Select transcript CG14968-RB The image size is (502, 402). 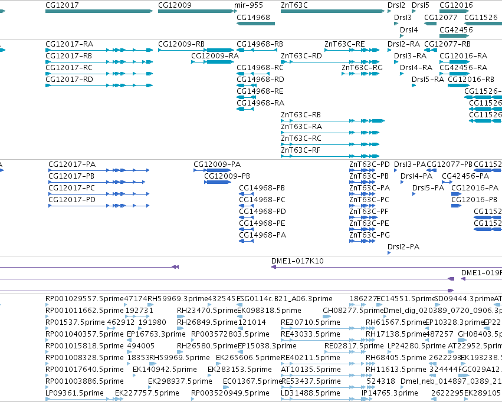tap(260, 44)
